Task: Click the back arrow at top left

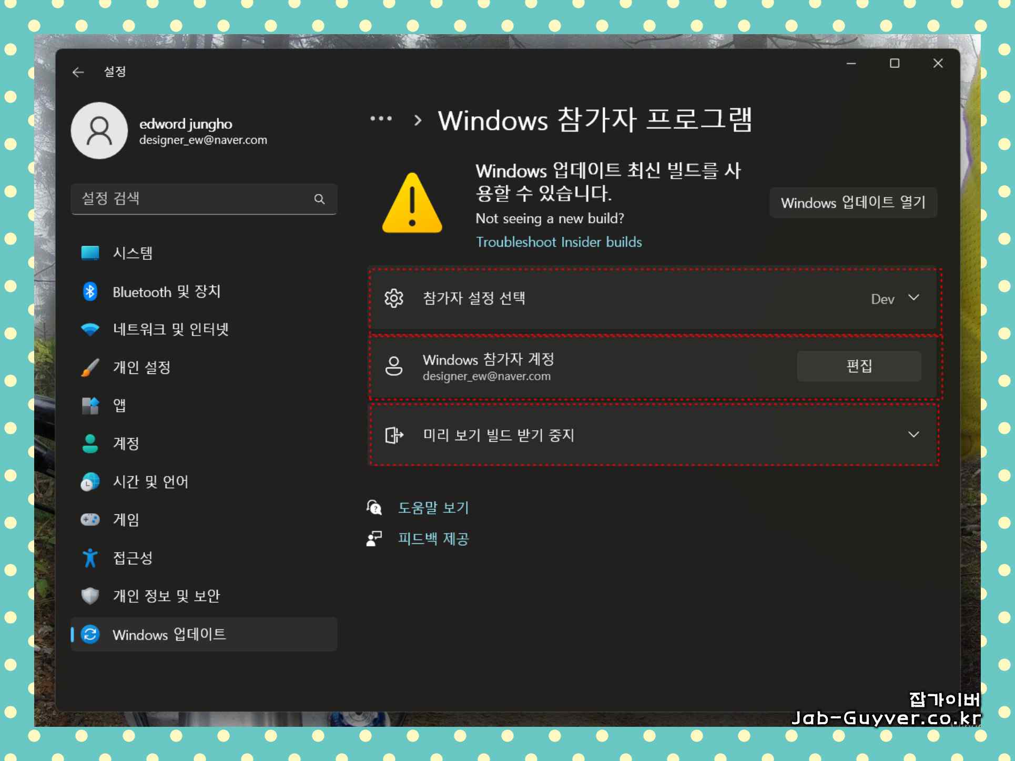Action: 78,72
